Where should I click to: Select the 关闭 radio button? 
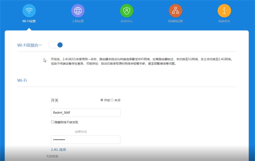tap(112, 100)
